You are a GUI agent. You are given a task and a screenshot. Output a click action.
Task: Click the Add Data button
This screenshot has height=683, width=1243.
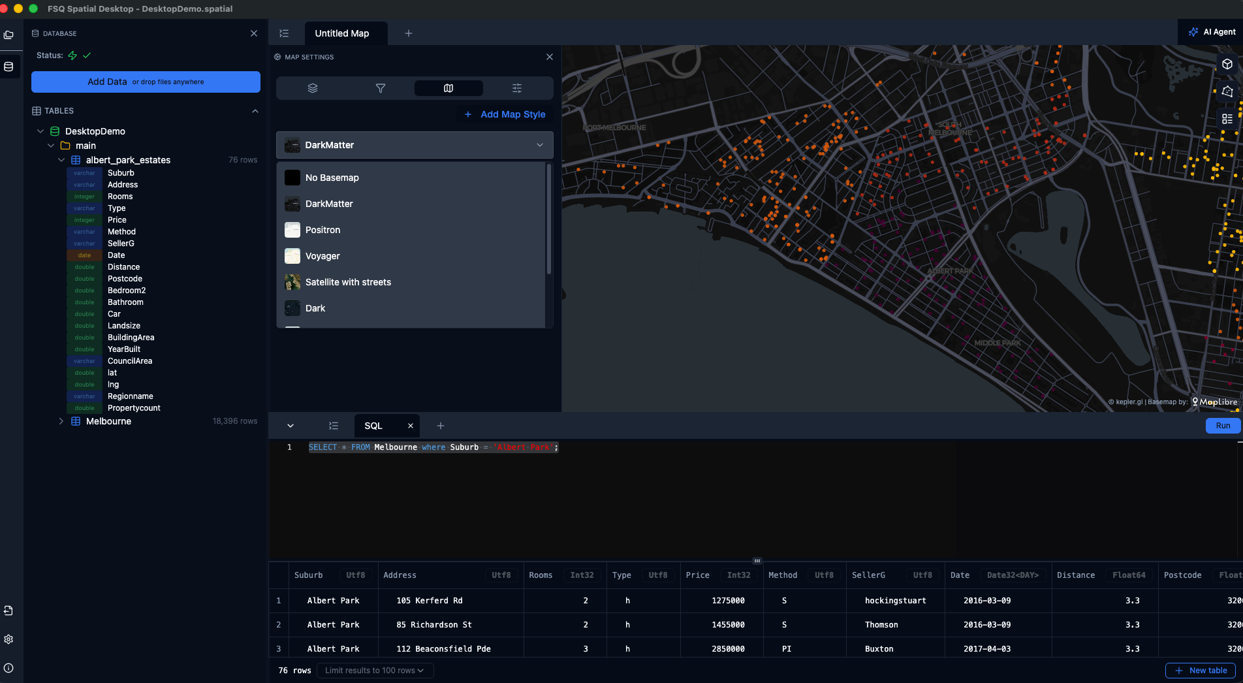click(146, 82)
